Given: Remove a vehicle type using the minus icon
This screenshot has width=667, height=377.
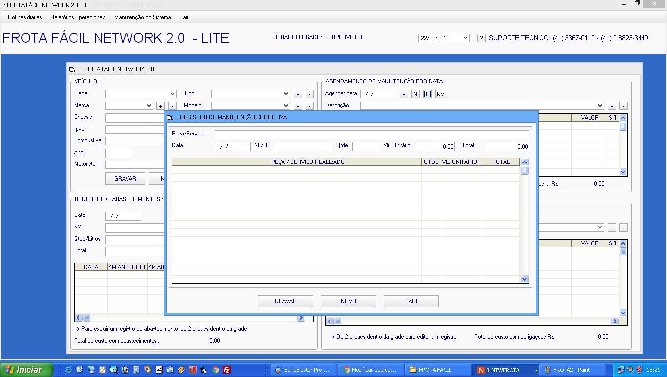Looking at the screenshot, I should [309, 93].
